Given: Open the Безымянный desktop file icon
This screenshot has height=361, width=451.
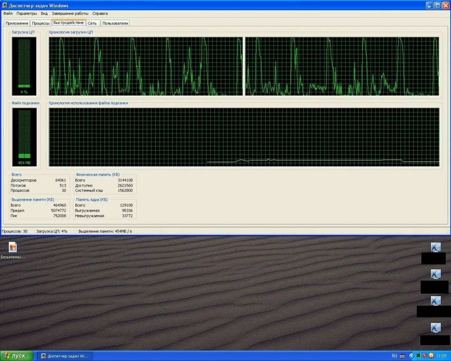Looking at the screenshot, I should coord(13,247).
